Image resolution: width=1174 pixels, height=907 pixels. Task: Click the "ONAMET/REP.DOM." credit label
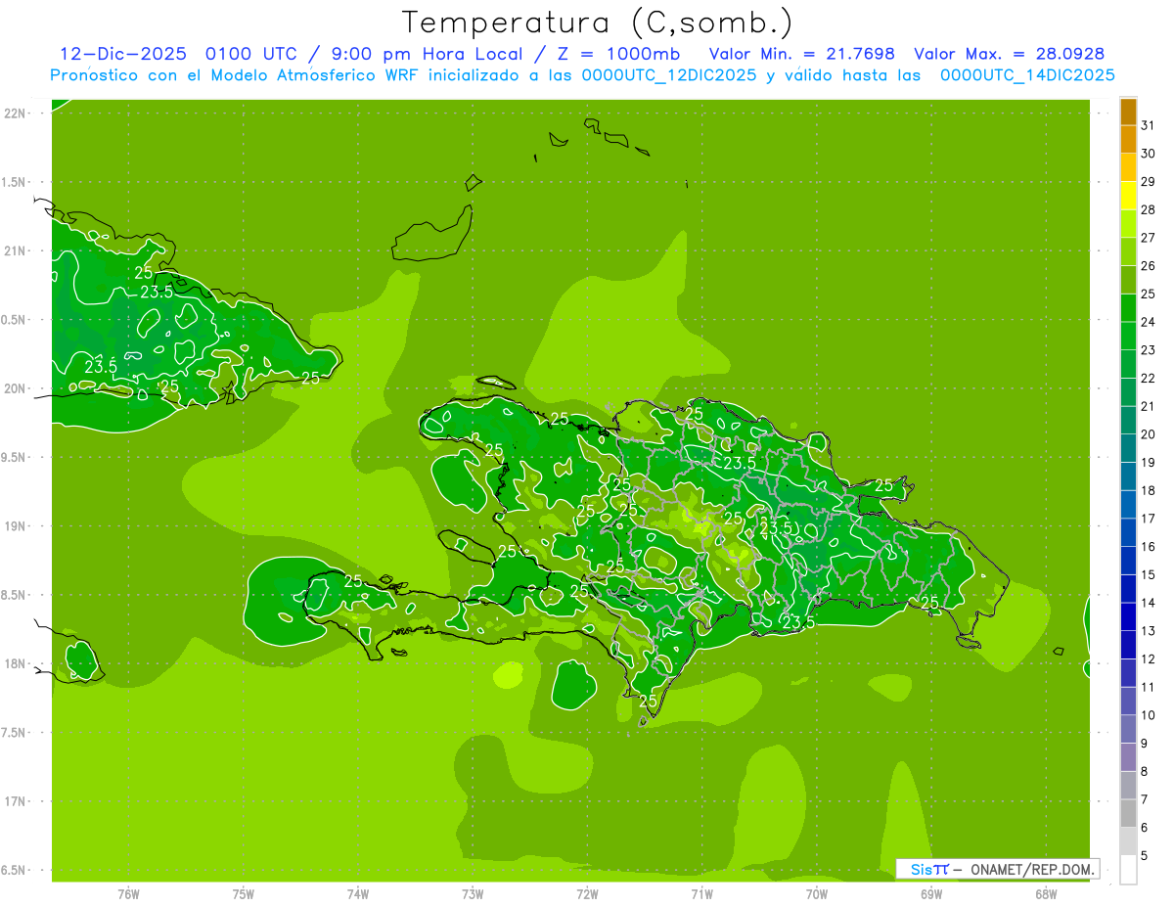(1033, 869)
